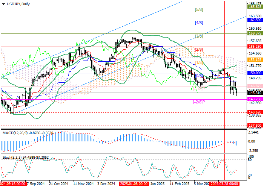Click the red 156.250 price level tag
Viewport: 264px width, 188px height.
pos(255,47)
